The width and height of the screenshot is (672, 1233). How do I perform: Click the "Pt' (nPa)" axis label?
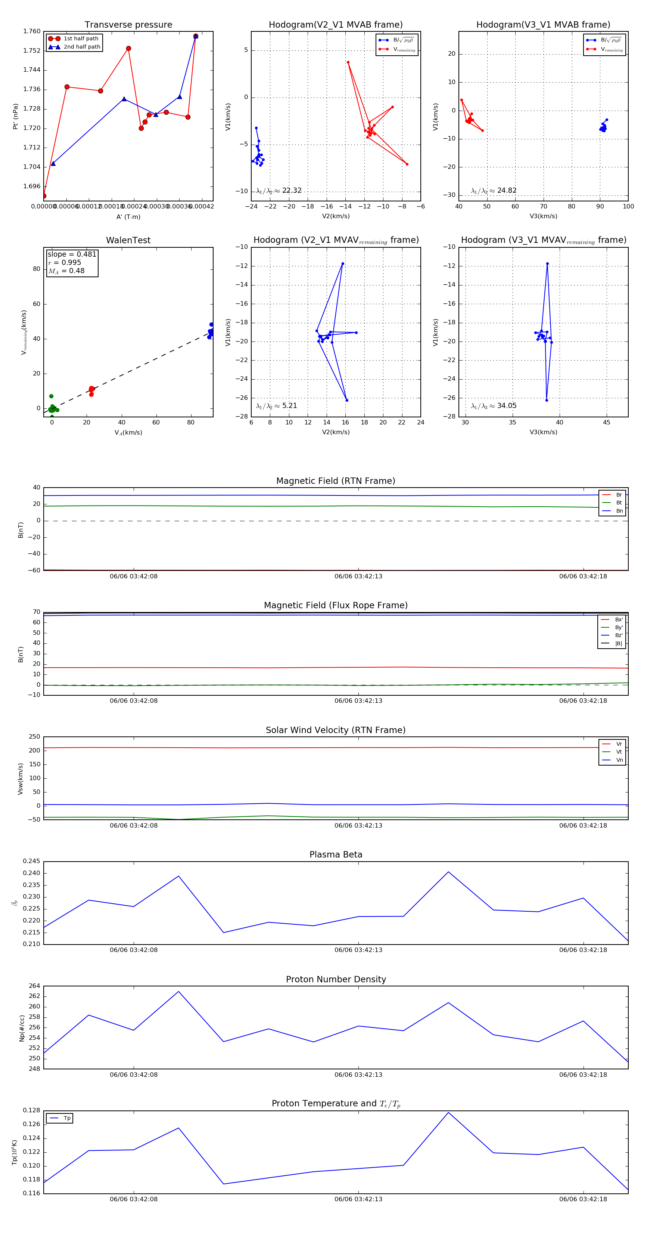point(15,116)
